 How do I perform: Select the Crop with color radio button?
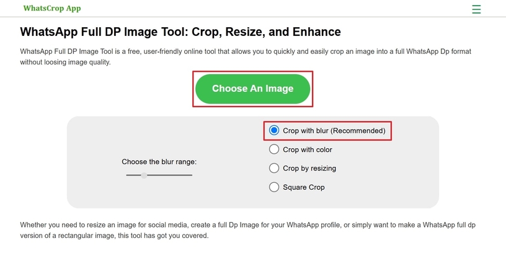coord(274,149)
